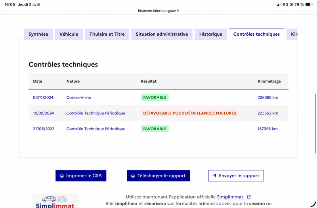
Task: Tap the Jeudi 2 avril date
Action: pos(29,4)
